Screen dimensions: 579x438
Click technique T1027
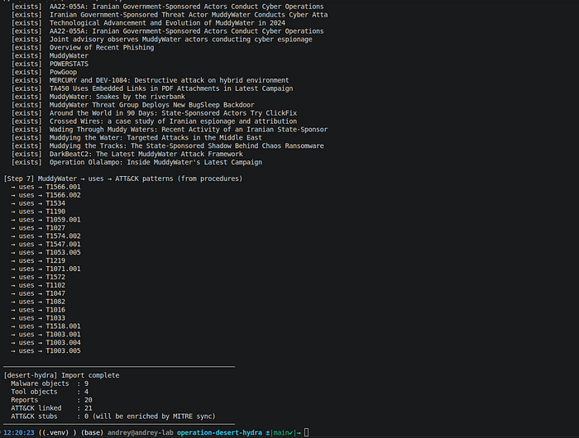55,227
